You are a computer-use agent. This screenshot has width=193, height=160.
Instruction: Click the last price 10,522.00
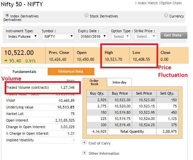click(19, 53)
